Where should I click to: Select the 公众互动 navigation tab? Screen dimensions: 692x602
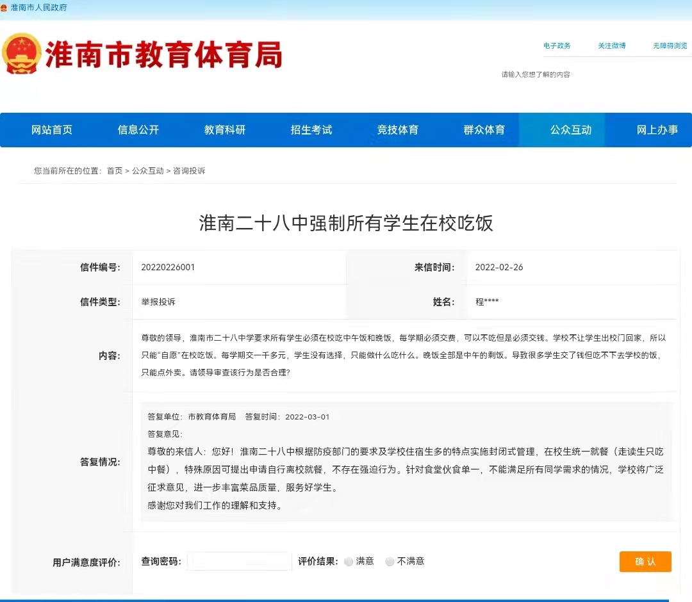571,130
